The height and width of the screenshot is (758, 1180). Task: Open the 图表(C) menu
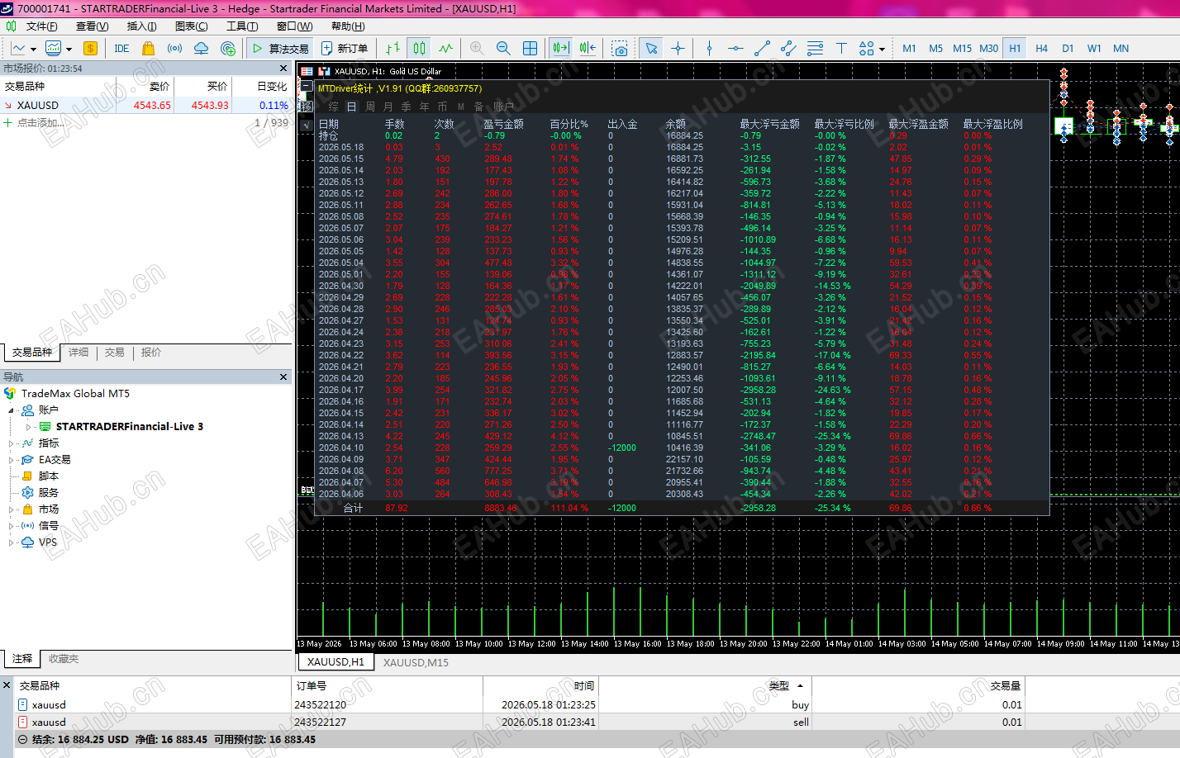pos(192,26)
